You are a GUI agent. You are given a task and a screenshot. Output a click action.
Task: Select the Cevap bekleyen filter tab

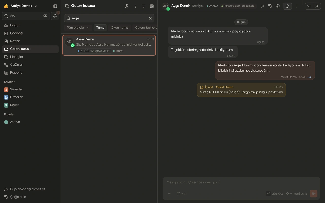(145, 28)
